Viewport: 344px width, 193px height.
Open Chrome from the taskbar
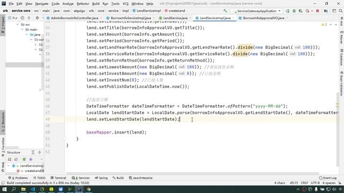click(x=89, y=189)
